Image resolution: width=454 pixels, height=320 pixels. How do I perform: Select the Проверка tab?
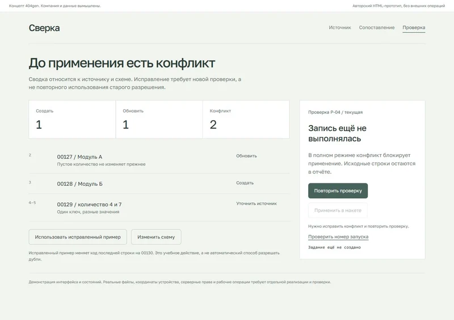(x=414, y=28)
